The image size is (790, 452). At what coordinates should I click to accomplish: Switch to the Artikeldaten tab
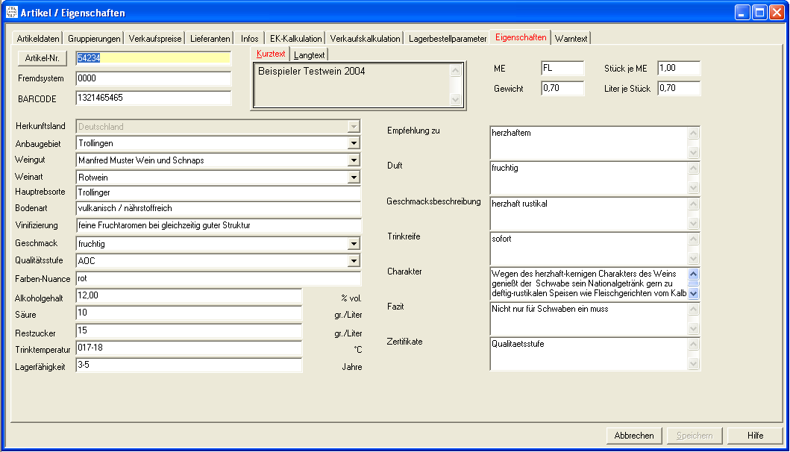point(38,39)
